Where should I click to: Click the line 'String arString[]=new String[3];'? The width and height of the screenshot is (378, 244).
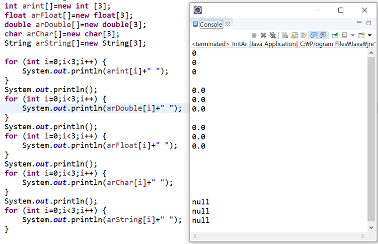75,43
